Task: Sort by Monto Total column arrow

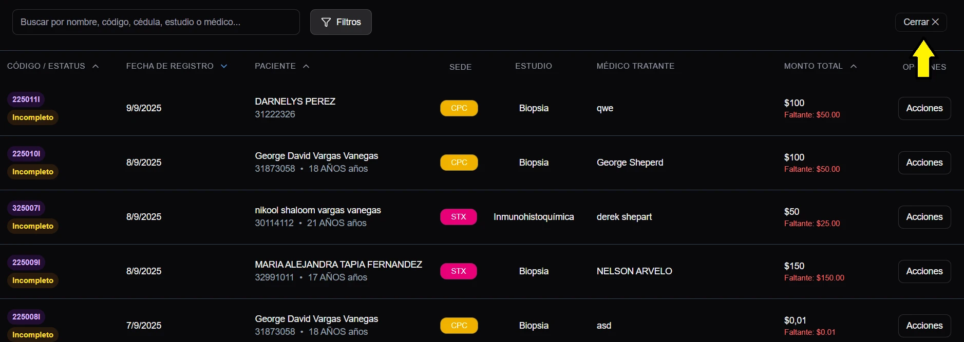Action: [854, 66]
